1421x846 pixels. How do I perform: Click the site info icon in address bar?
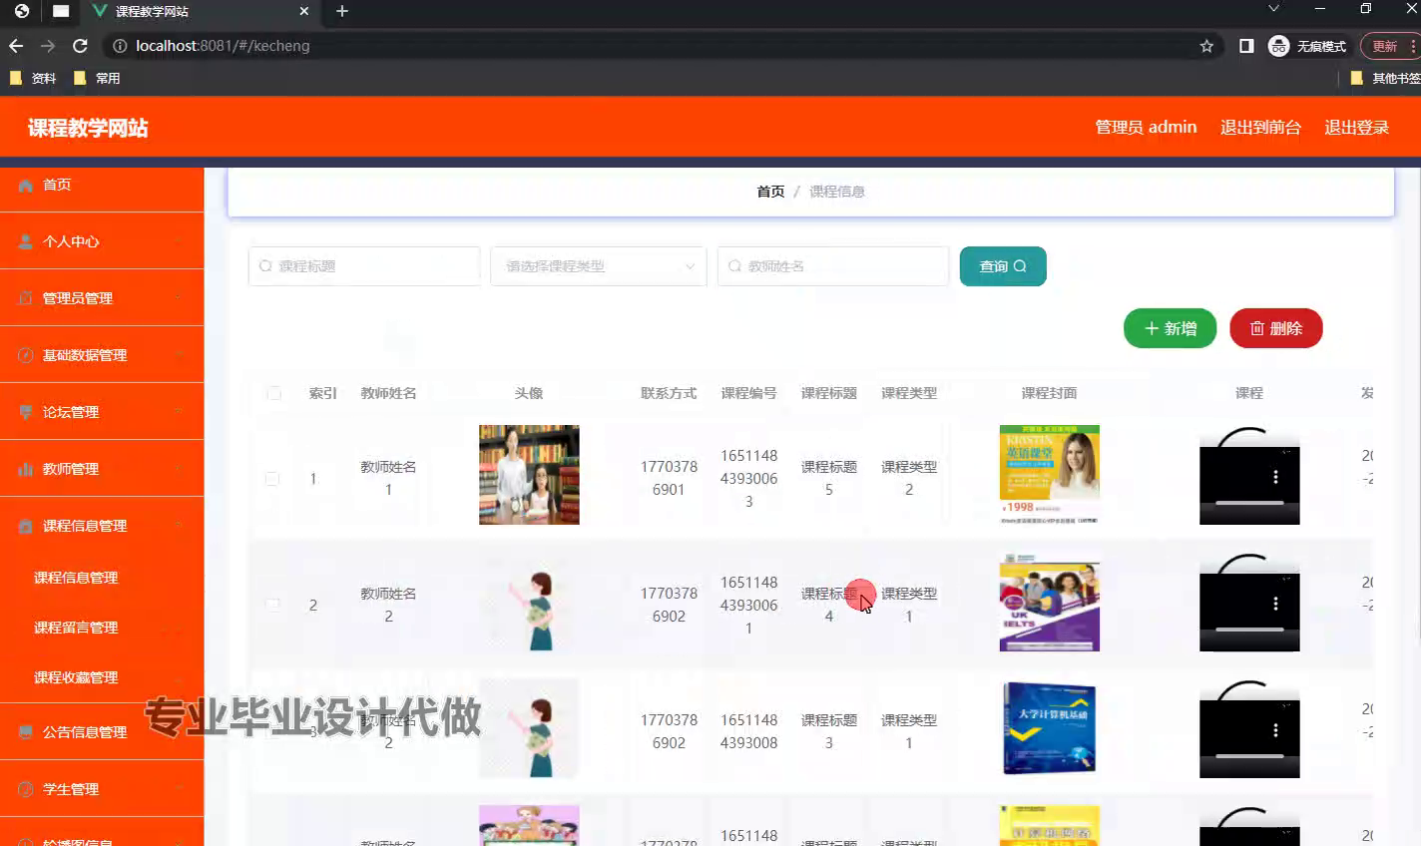click(x=120, y=46)
